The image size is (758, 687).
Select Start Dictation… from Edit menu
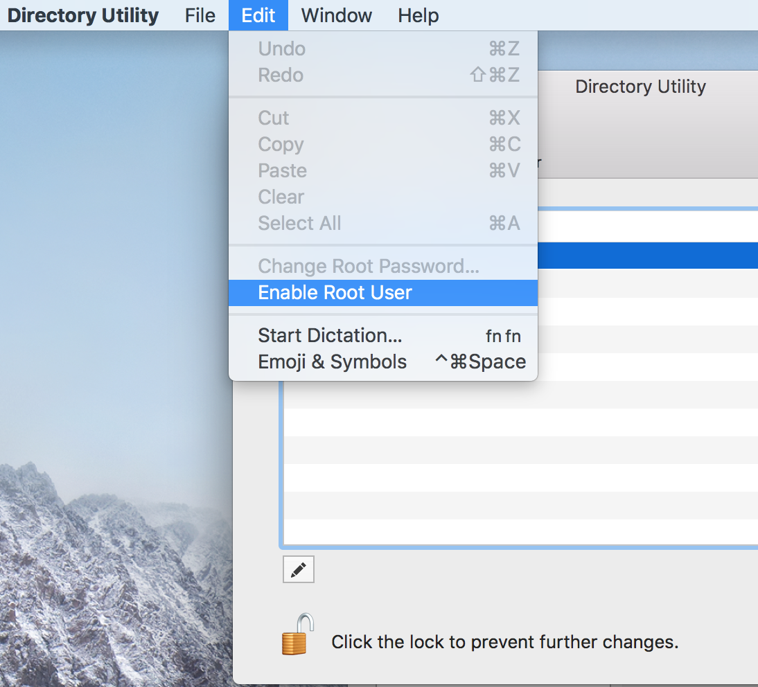tap(383, 335)
